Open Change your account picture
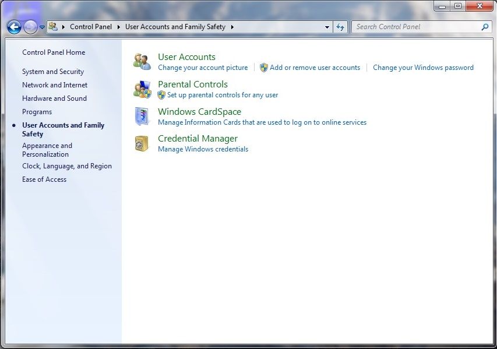 pos(203,68)
